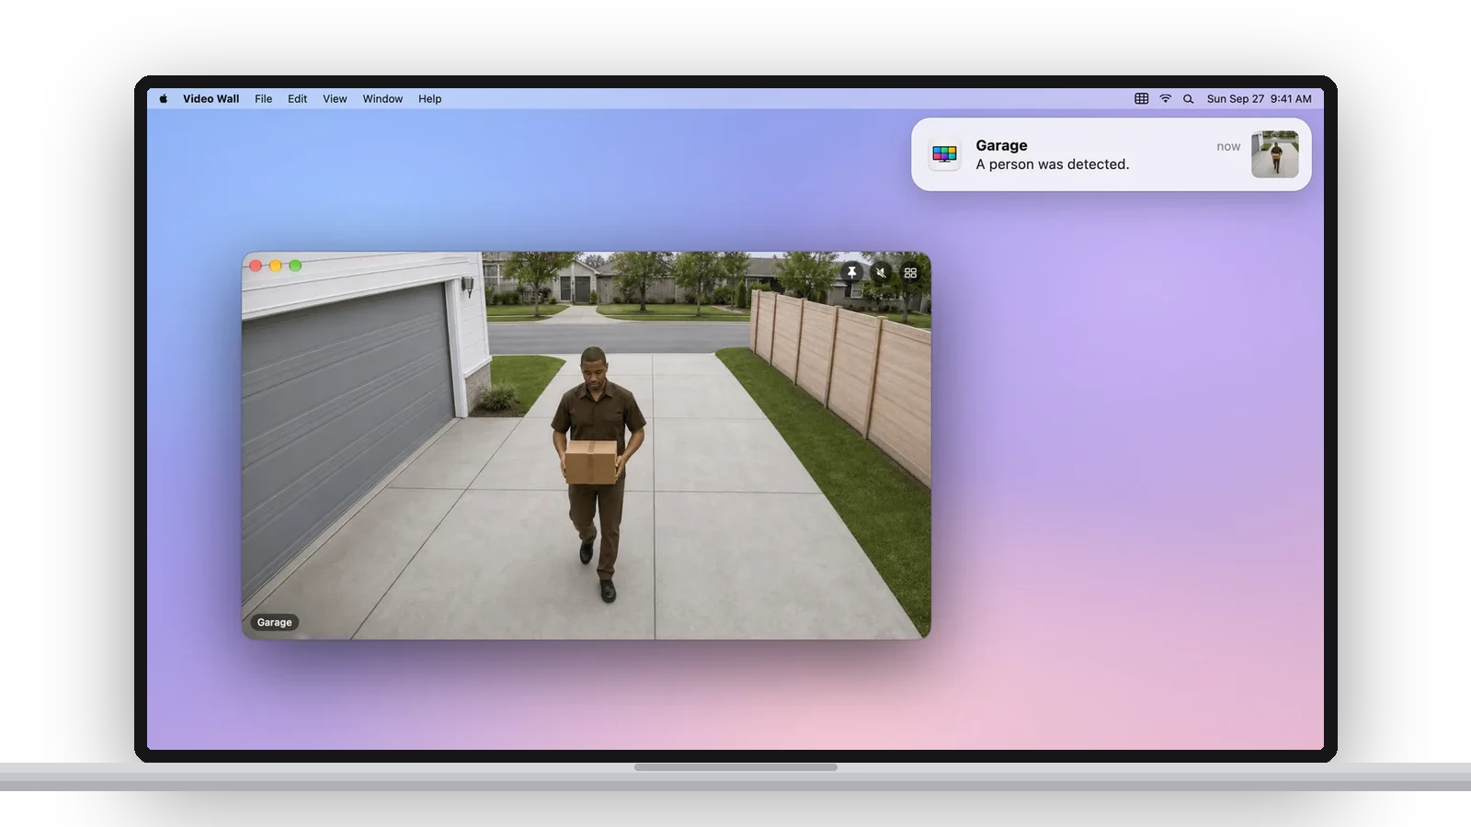1471x827 pixels.
Task: Open the File menu
Action: coord(264,99)
